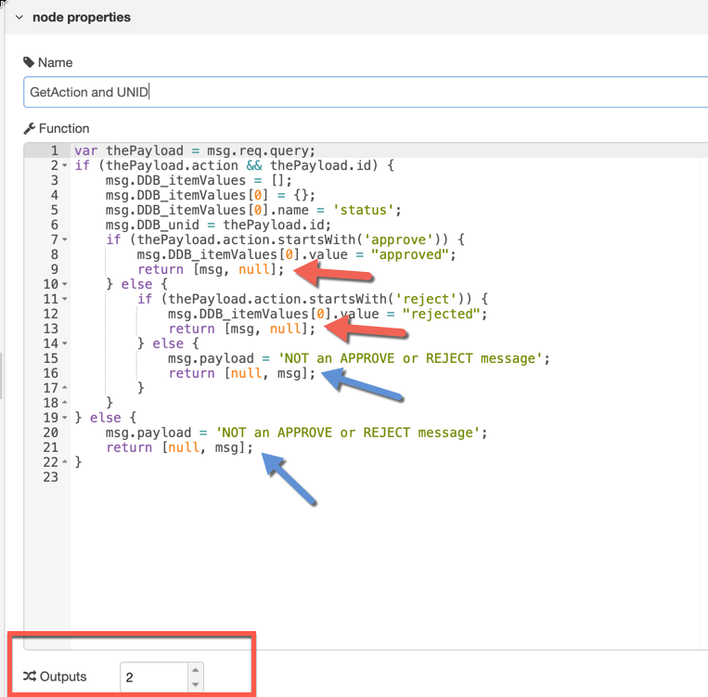
Task: Fold the if block at line 11
Action: tap(65, 299)
